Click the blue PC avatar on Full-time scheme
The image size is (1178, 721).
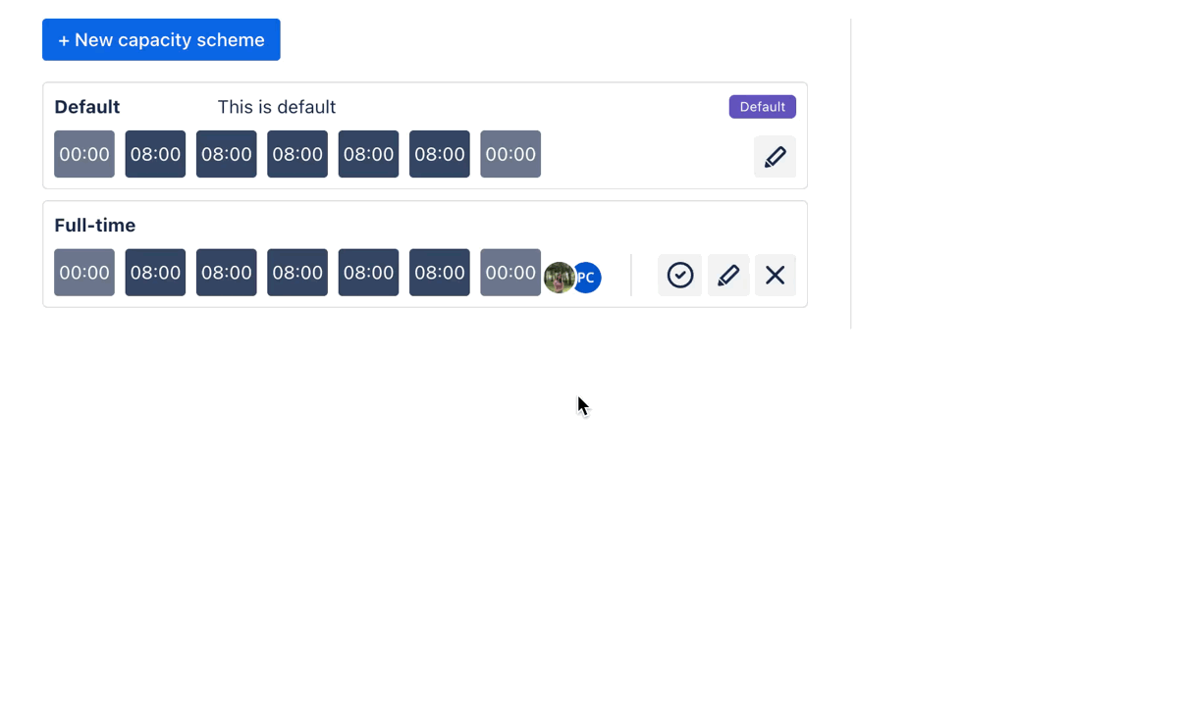[x=586, y=278]
